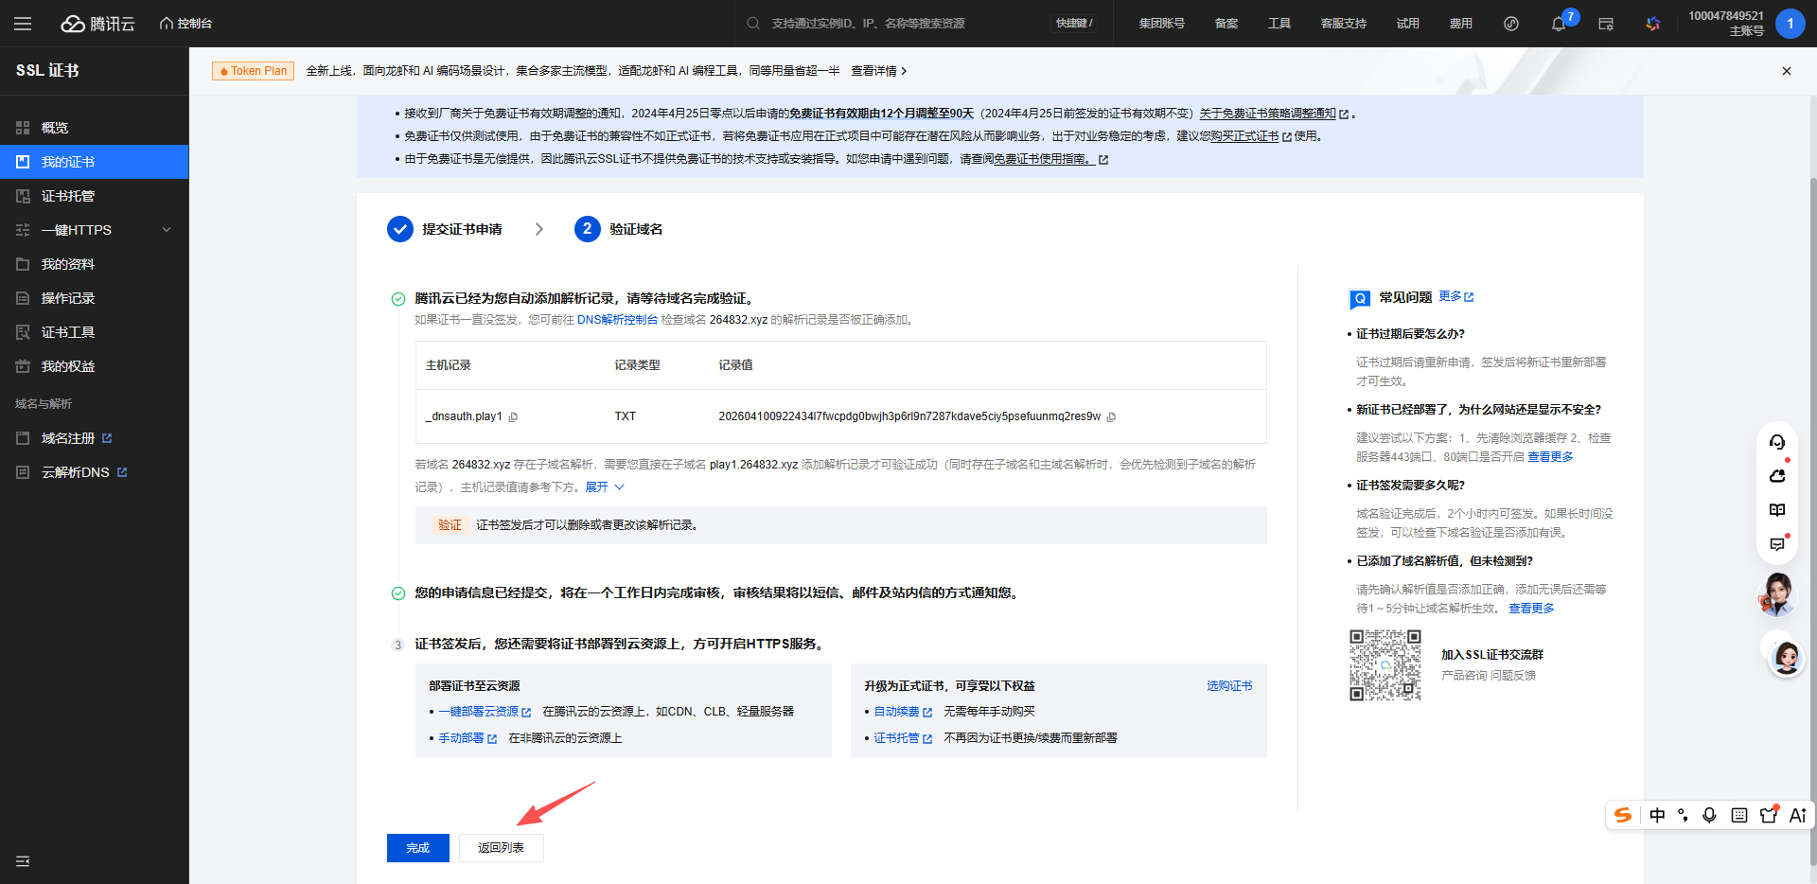The image size is (1817, 884).
Task: Click the 返回列表 button
Action: (501, 848)
